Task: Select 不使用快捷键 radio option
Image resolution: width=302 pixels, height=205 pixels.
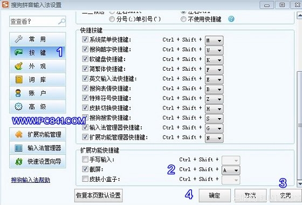Action: [183, 19]
